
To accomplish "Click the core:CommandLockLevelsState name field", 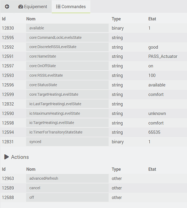I will (x=67, y=37).
